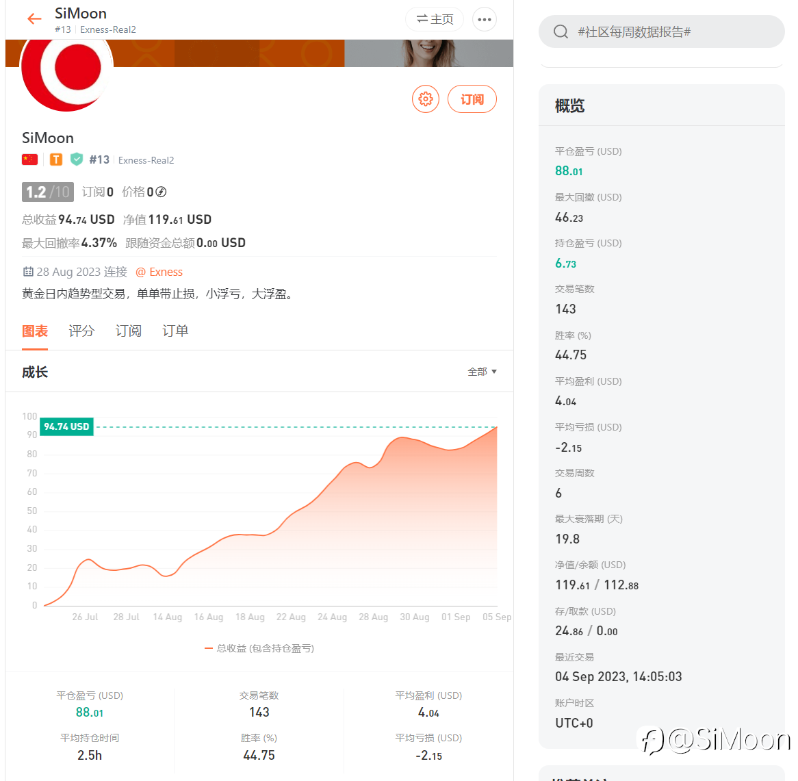Image resolution: width=798 pixels, height=781 pixels.
Task: Click the 持仓盈亏 6.73 overview value
Action: point(565,264)
